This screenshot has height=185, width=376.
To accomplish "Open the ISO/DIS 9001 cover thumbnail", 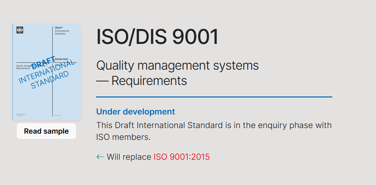I will pyautogui.click(x=46, y=71).
